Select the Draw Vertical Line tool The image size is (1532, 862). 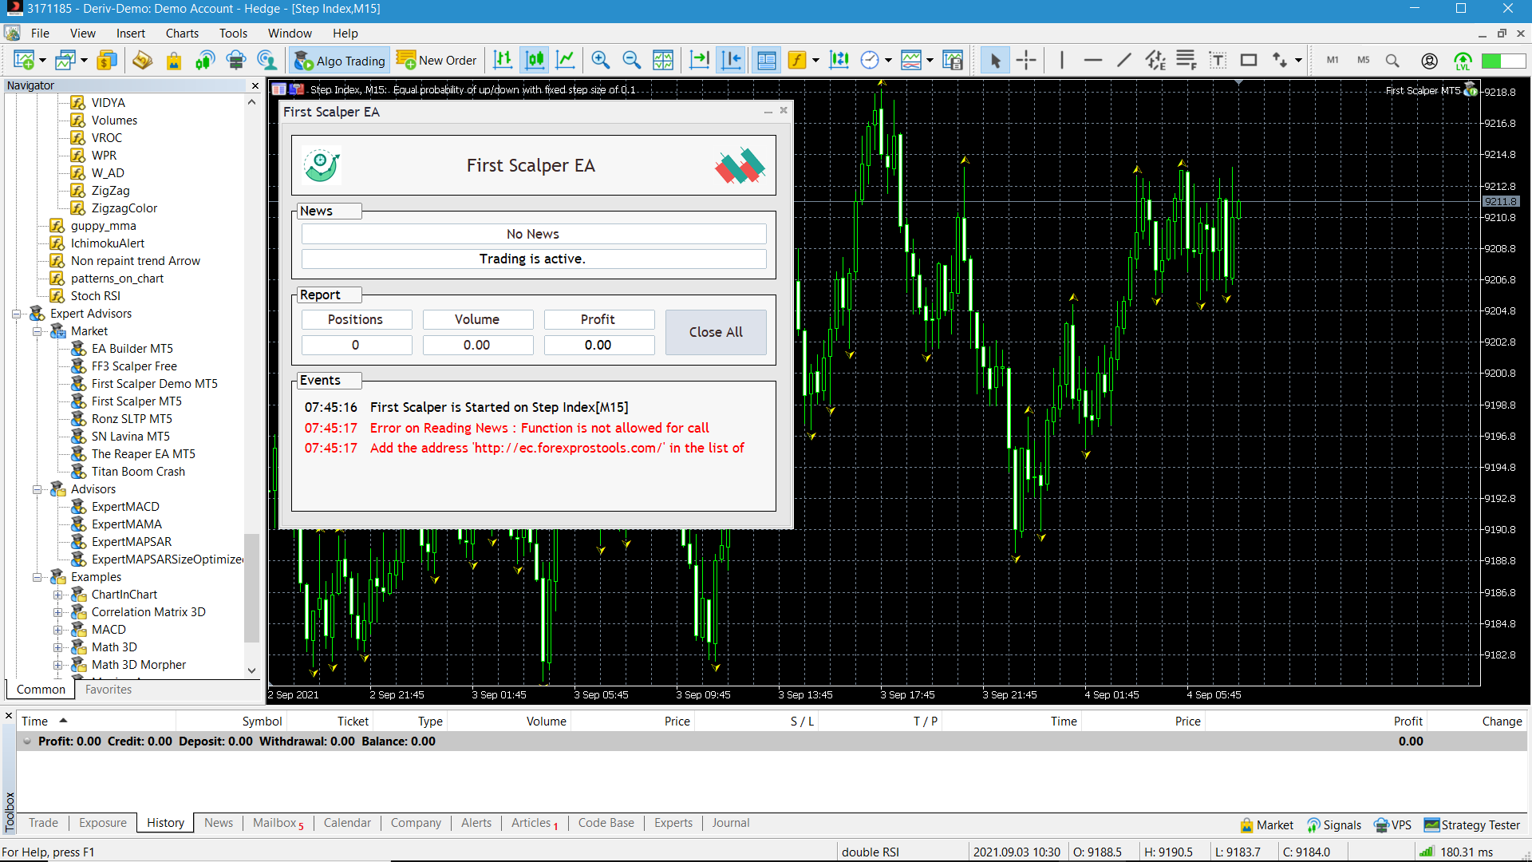click(x=1061, y=61)
